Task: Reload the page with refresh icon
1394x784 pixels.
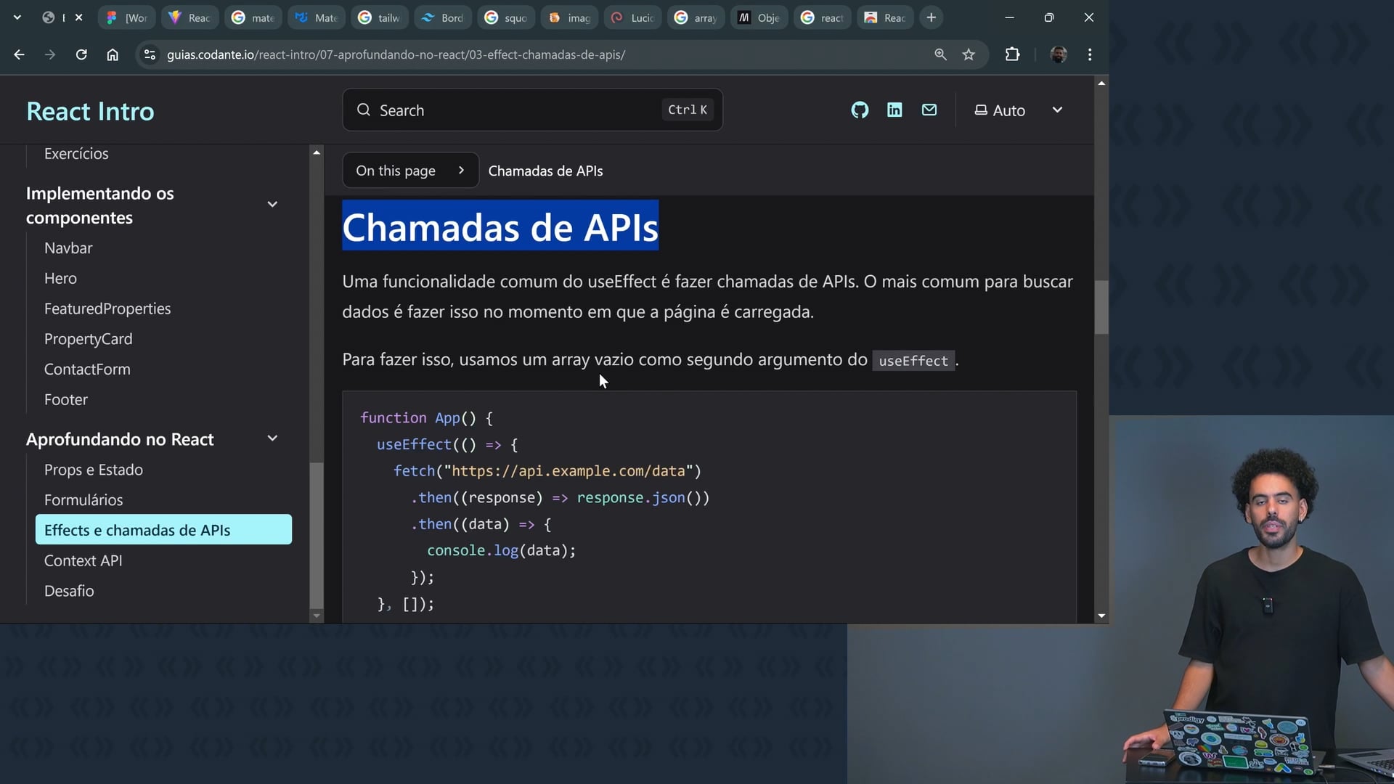Action: tap(81, 54)
